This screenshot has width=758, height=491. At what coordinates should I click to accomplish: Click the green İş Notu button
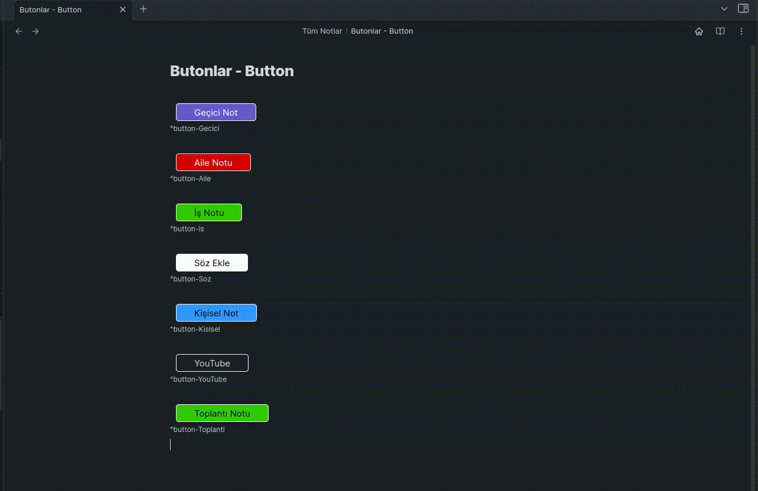coord(209,212)
